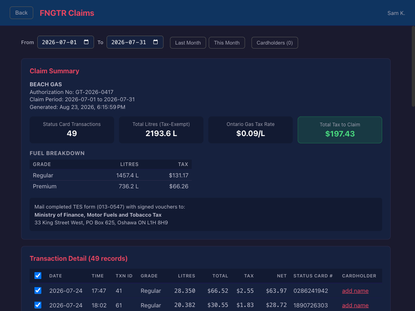Click the $131.17 tax value

pyautogui.click(x=179, y=175)
